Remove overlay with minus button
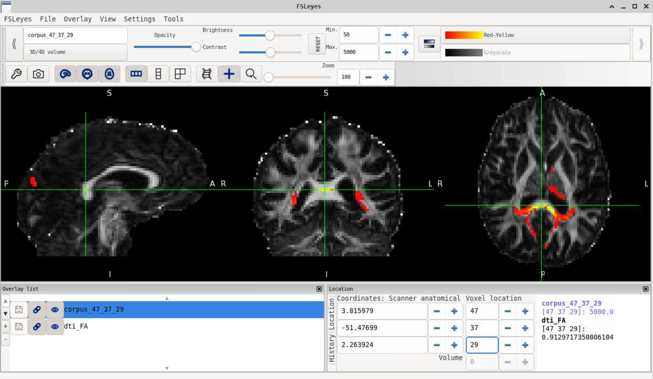The width and height of the screenshot is (653, 379). (x=5, y=339)
